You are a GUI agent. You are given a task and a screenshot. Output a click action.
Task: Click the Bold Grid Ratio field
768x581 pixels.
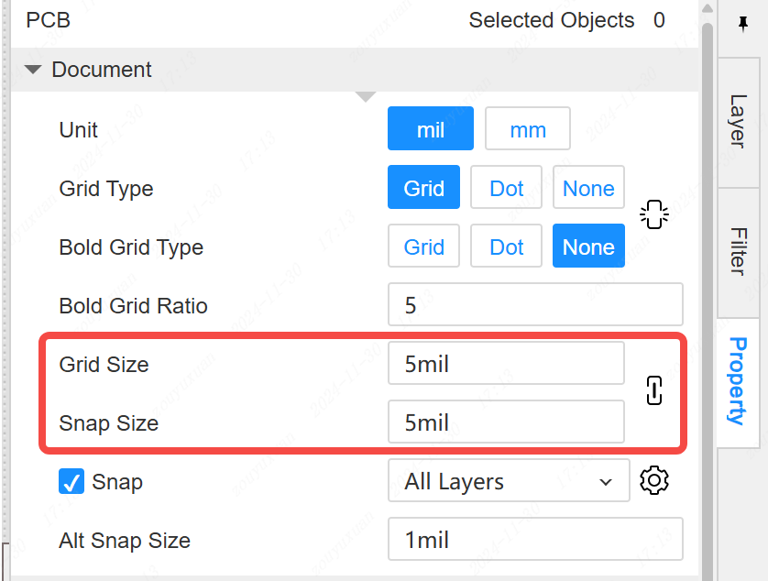[x=535, y=305]
